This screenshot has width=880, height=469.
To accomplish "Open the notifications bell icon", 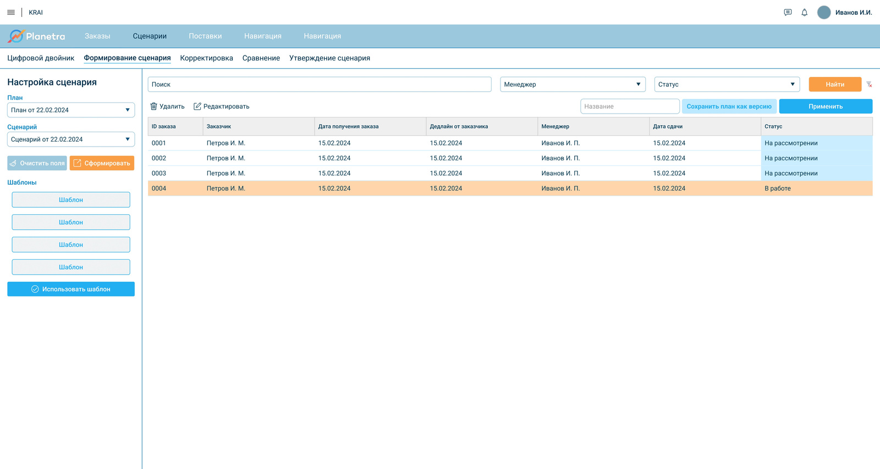I will [804, 12].
